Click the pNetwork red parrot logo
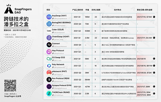Viewport: 161px width, 102px height. 49,73
